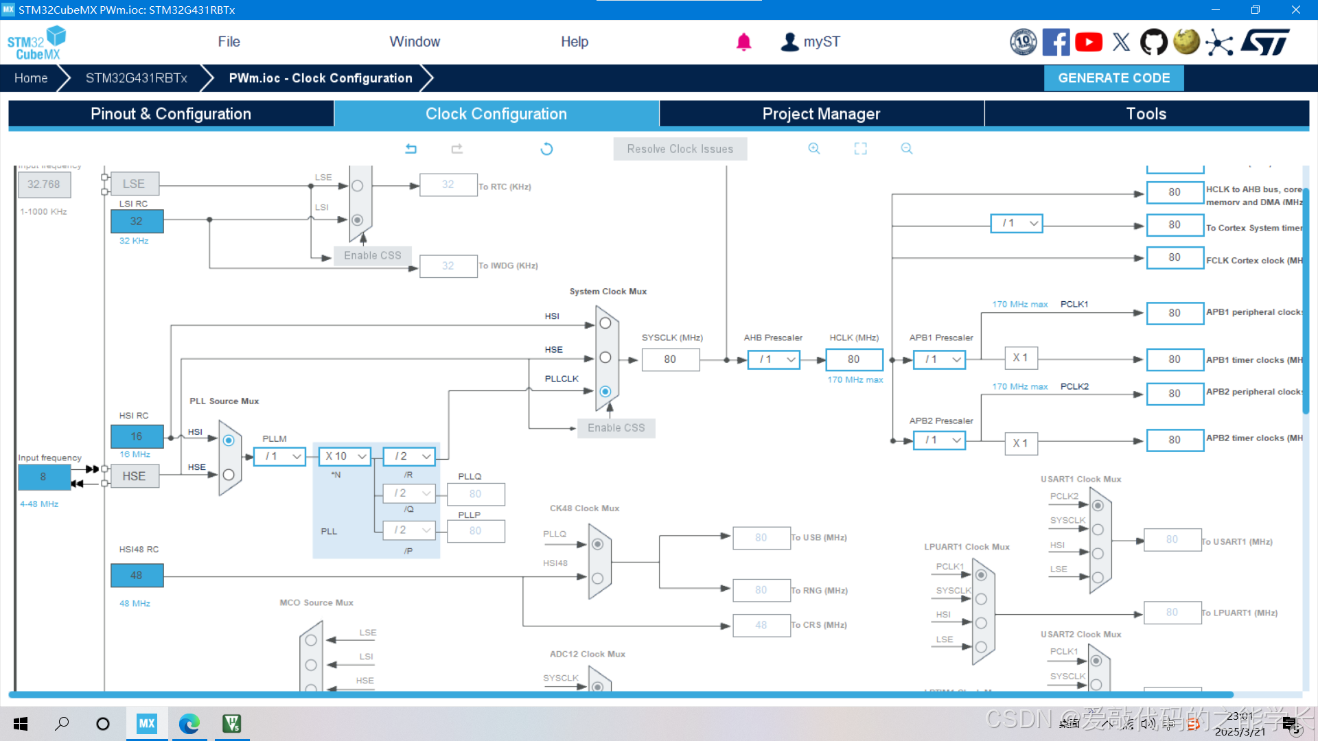
Task: Click the zoom out magnifier icon
Action: (907, 149)
